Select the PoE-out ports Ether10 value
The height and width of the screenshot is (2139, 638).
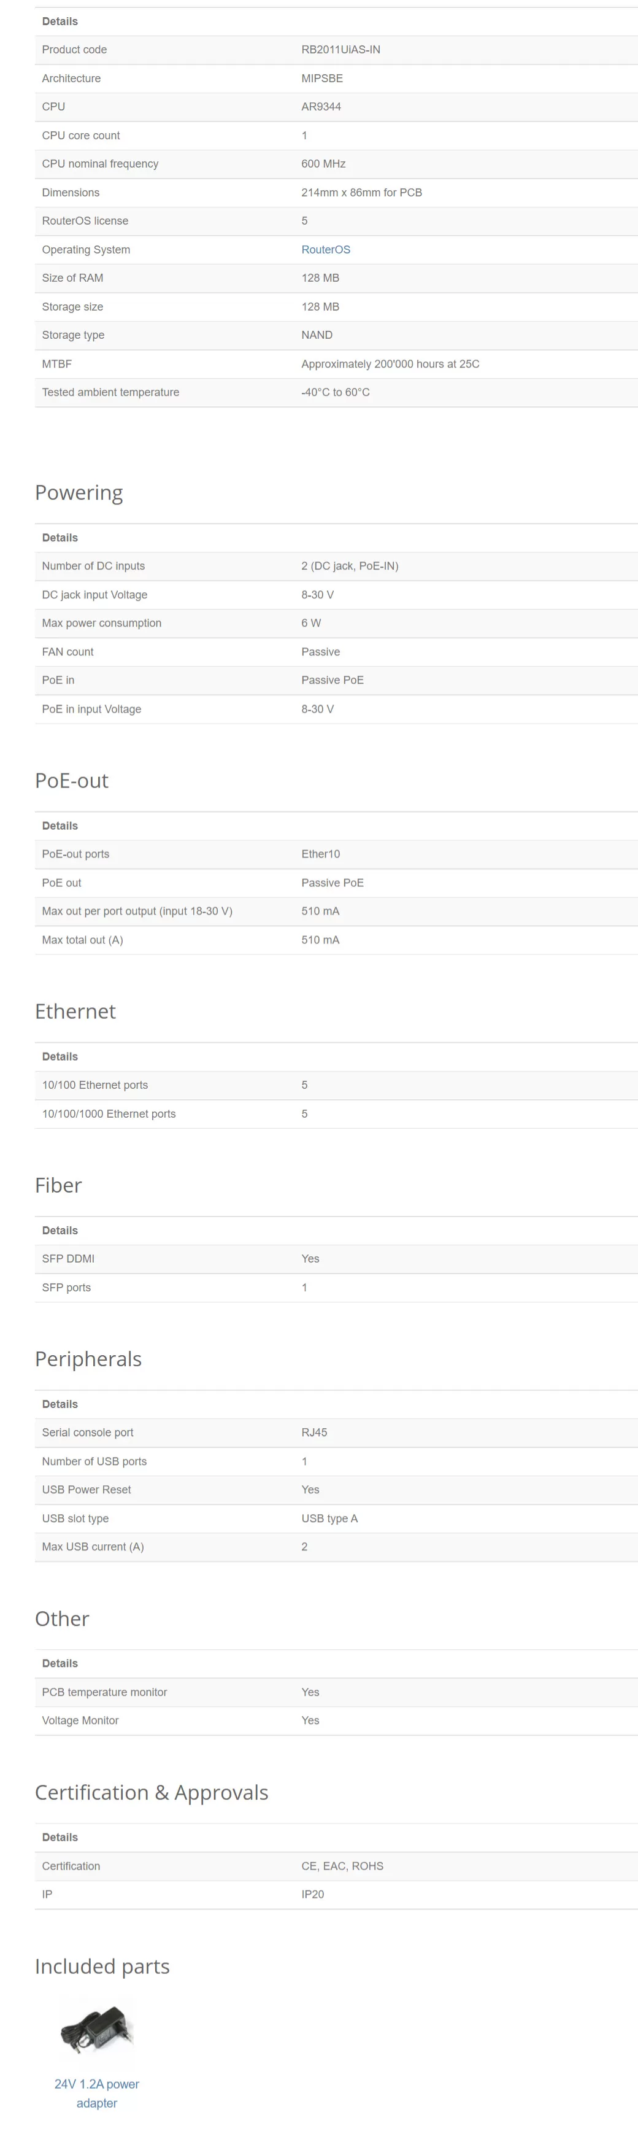click(x=320, y=854)
